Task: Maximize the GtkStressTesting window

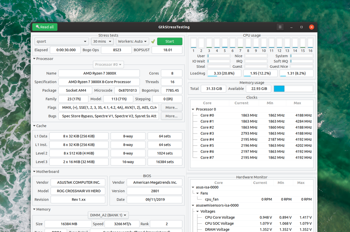Action: pos(301,27)
